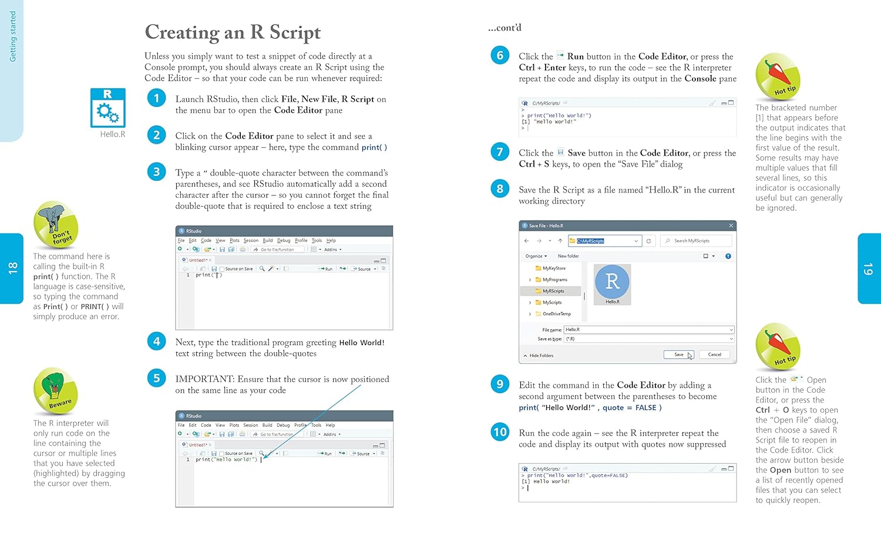The width and height of the screenshot is (881, 537).
Task: Click Cancel in the Save File dialog
Action: click(x=714, y=354)
